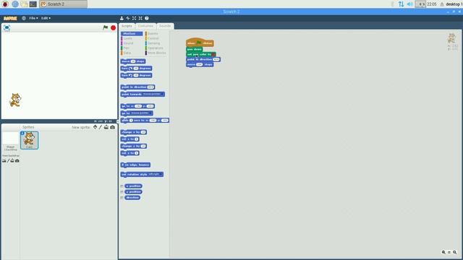Click the x field of go to x y block
This screenshot has width=463, height=260.
138,106
